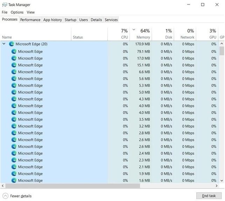Click the horizontal scrollbar thumb
The width and height of the screenshot is (225, 201).
[x=72, y=186]
